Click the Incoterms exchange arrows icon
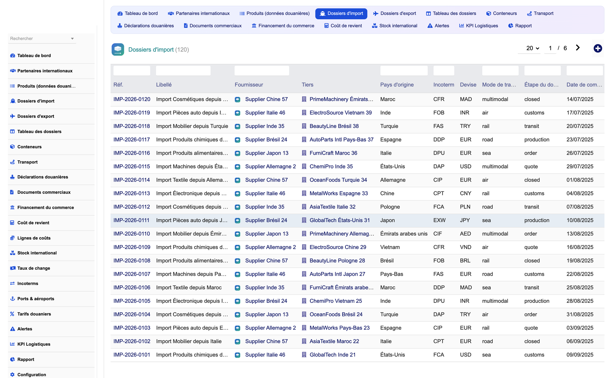 [13, 284]
